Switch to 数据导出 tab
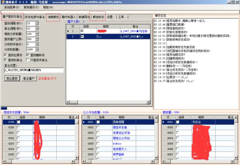 [x=84, y=17]
